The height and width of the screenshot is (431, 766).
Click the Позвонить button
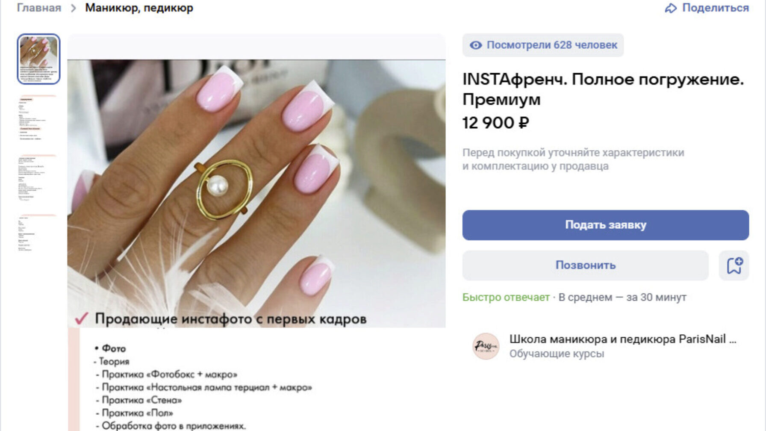[x=585, y=266]
